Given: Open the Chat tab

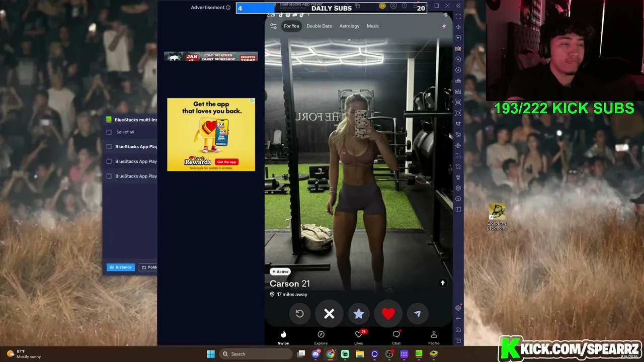Looking at the screenshot, I should (x=396, y=337).
